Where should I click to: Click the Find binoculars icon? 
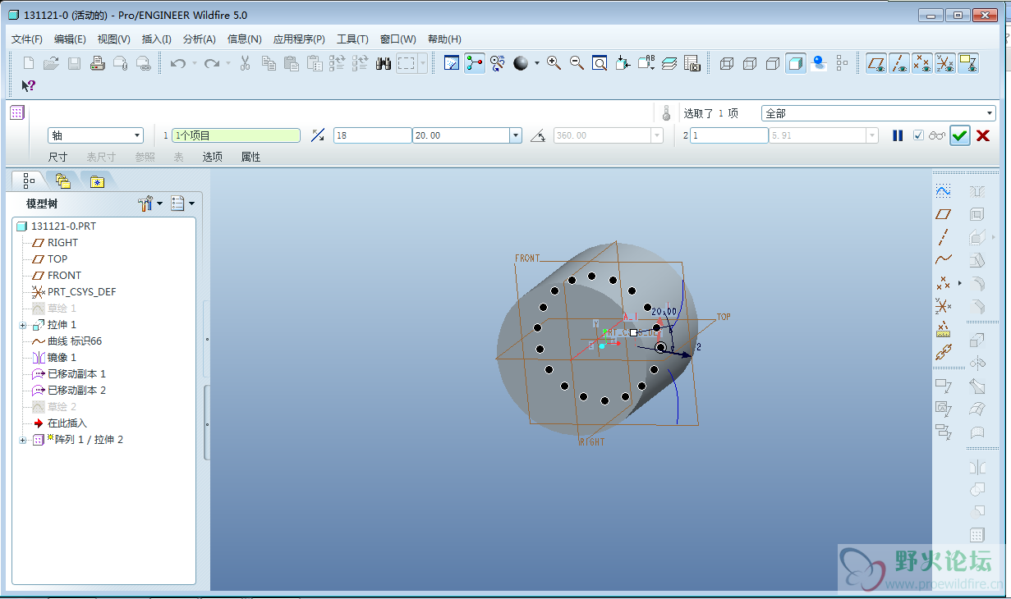(384, 63)
